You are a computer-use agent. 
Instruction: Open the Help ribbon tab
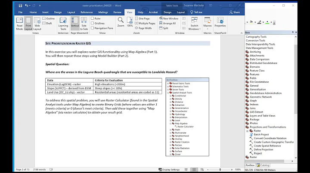[140, 12]
